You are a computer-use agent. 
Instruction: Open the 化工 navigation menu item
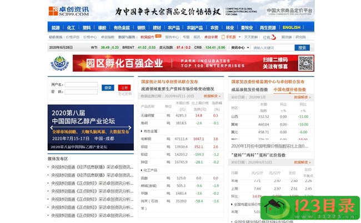pos(71,27)
